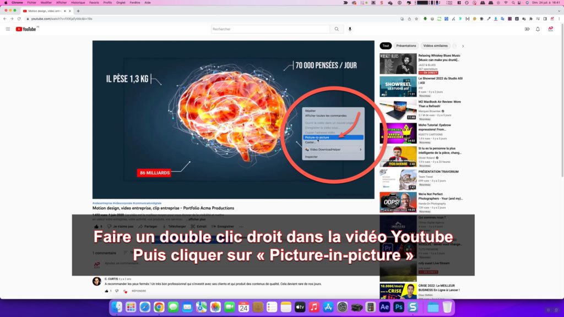Click the Télécharger button
This screenshot has height=317, width=564.
(x=174, y=226)
